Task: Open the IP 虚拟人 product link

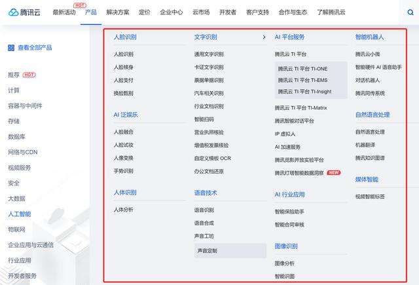Action: point(285,134)
